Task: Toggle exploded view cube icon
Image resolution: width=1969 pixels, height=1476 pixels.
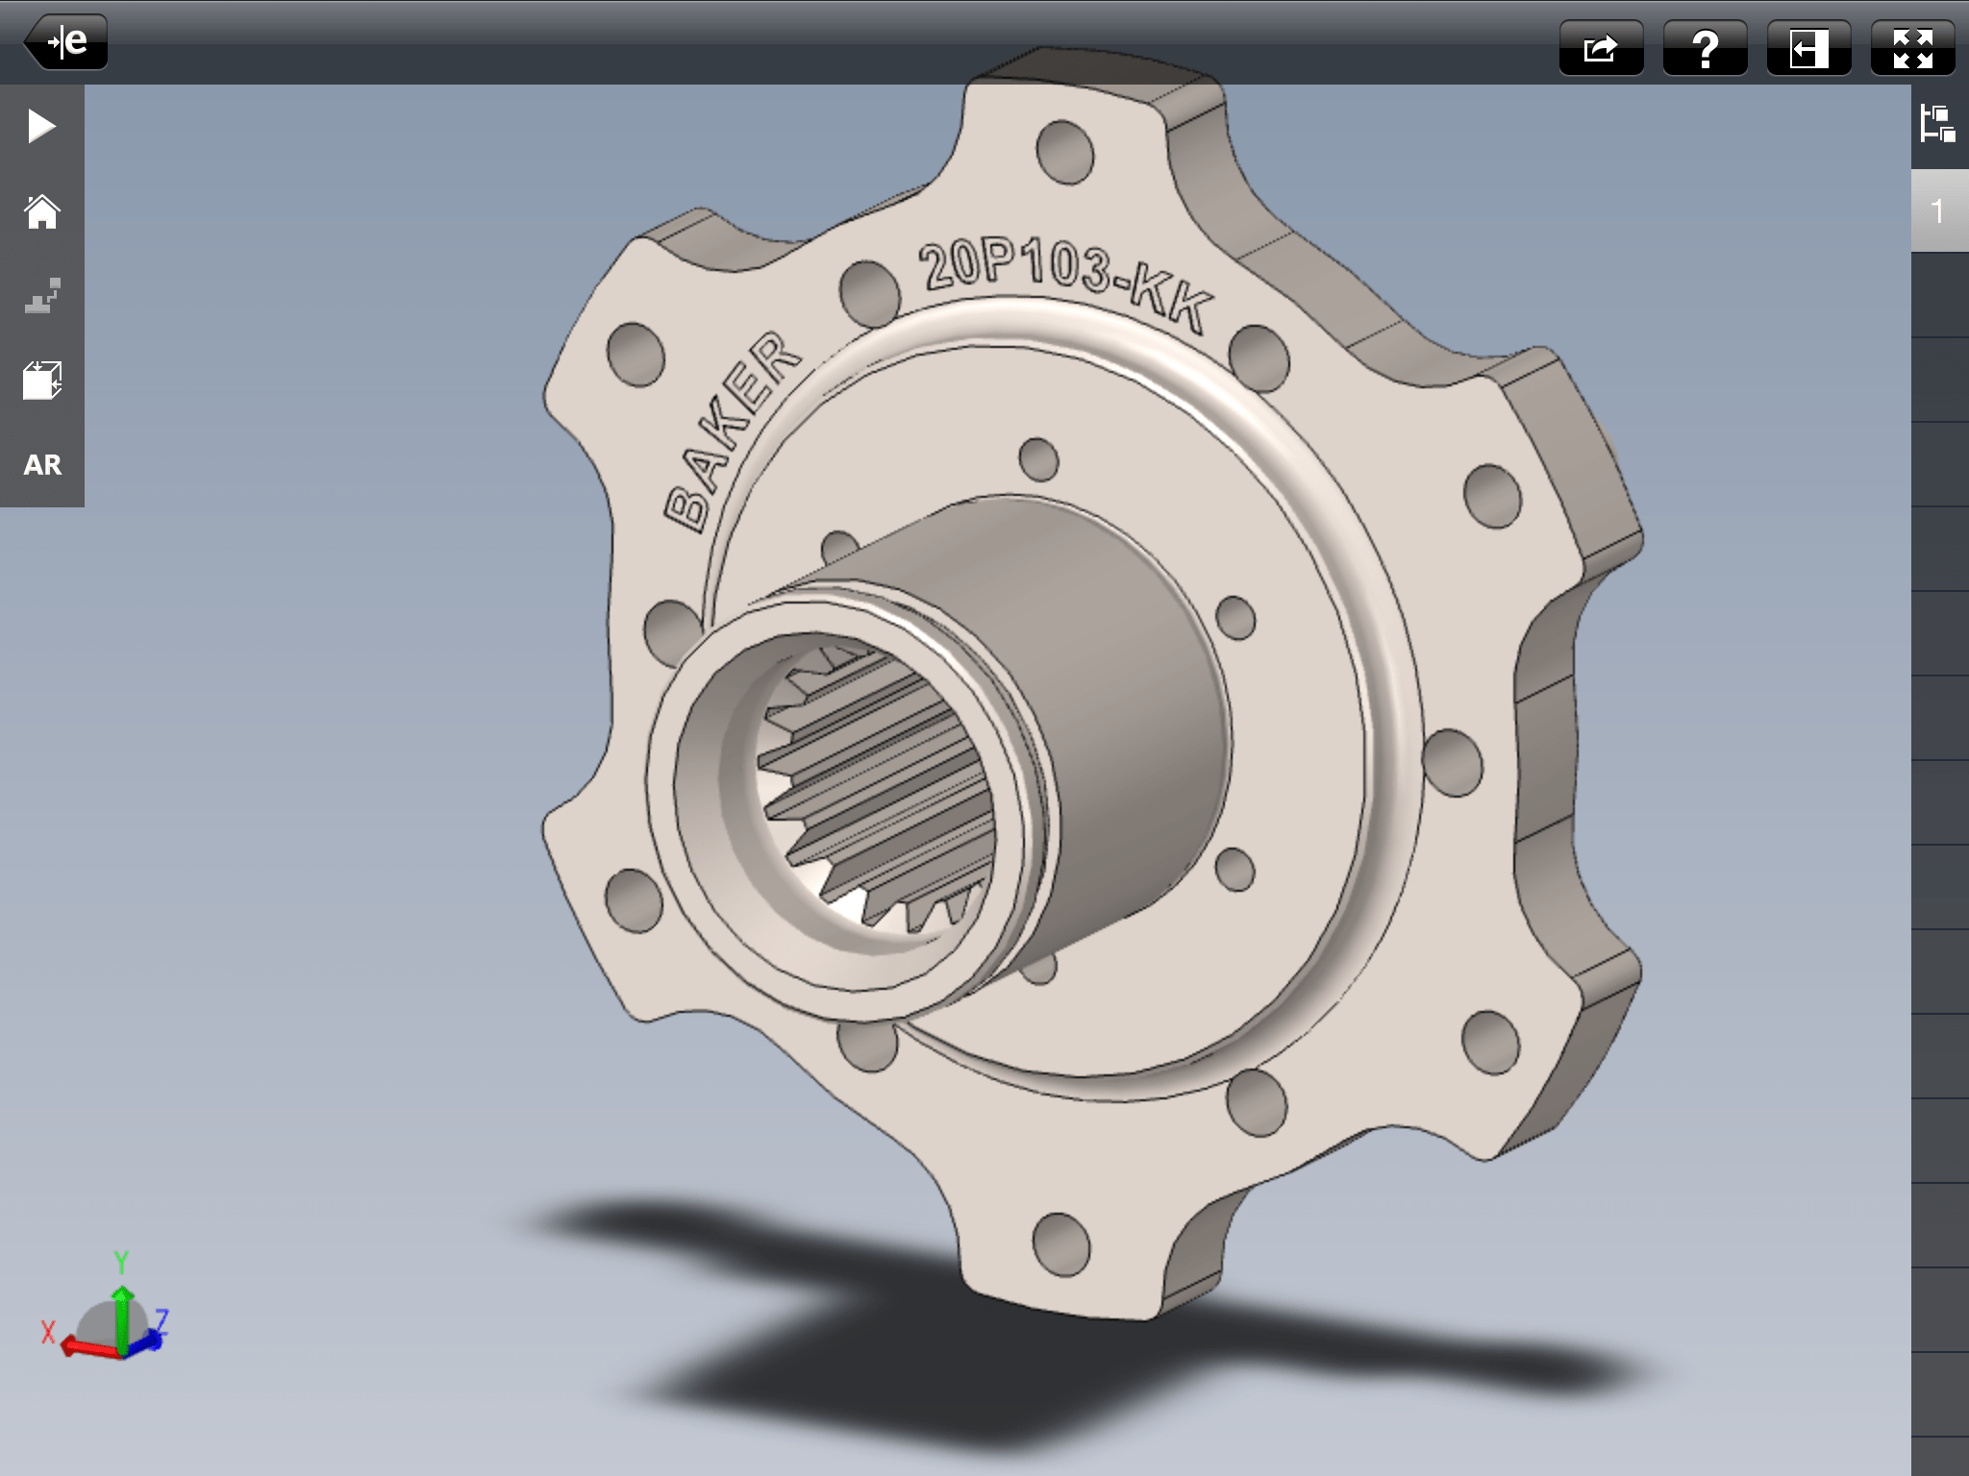Action: pyautogui.click(x=41, y=381)
